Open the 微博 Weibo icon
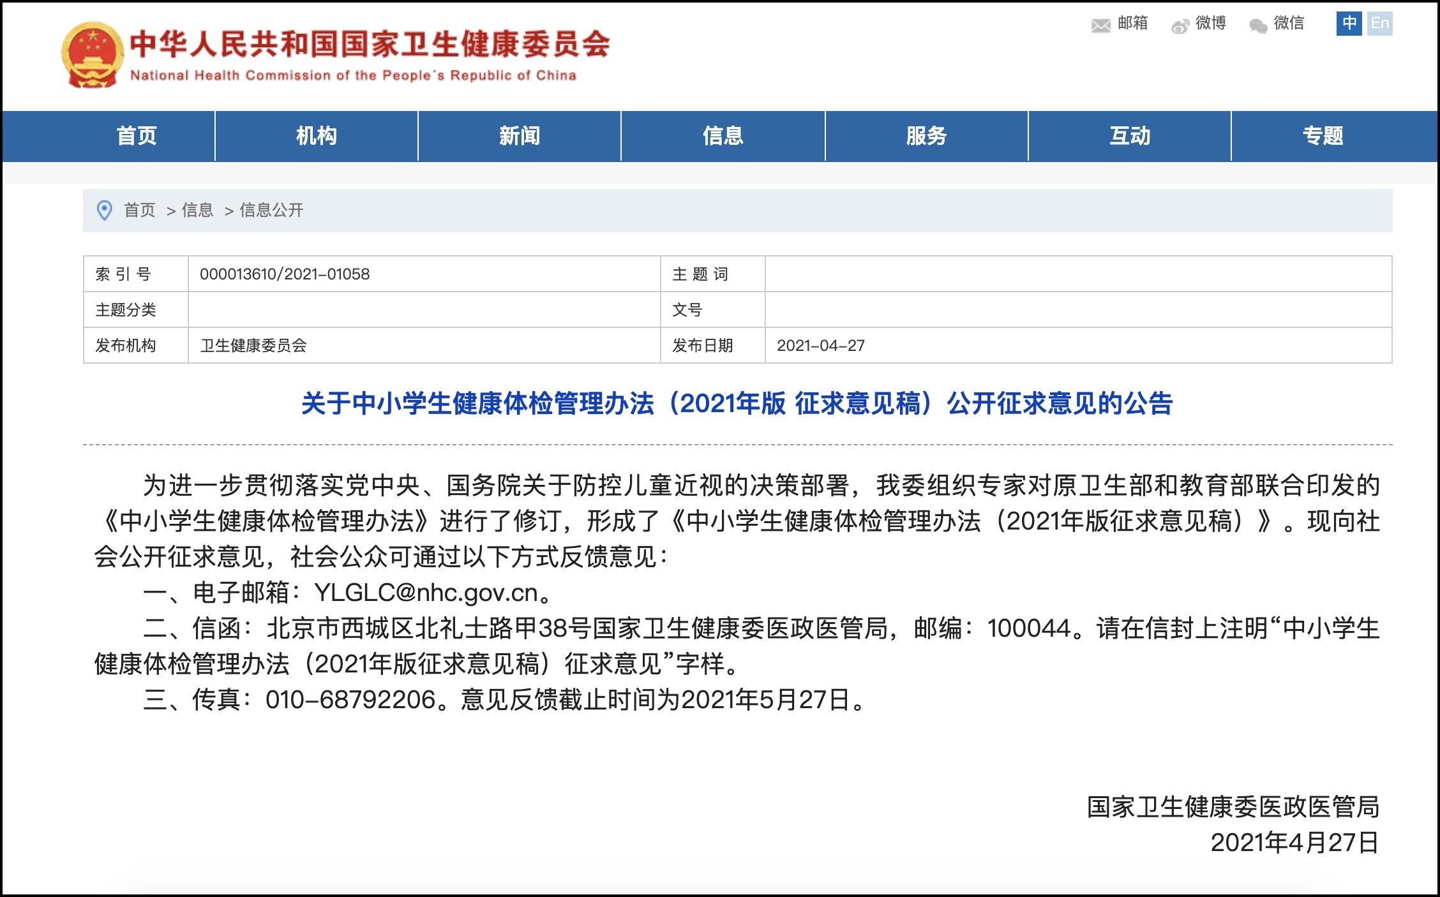Viewport: 1440px width, 897px height. [1180, 26]
